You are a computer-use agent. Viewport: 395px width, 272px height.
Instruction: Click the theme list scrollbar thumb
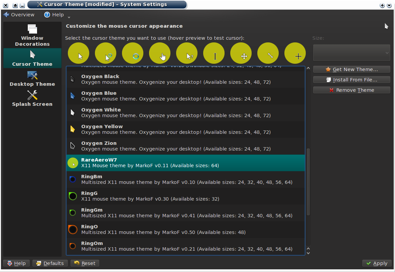[x=308, y=182]
